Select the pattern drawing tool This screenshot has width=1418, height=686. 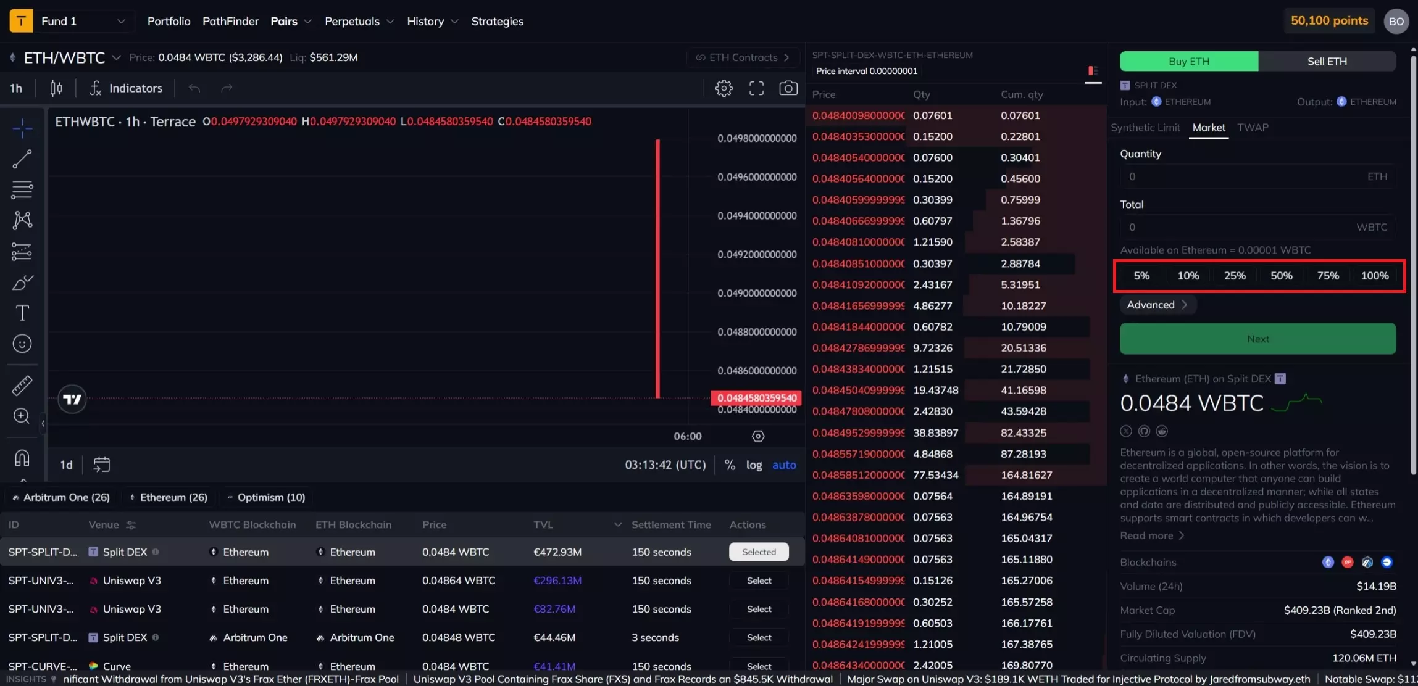coord(22,220)
